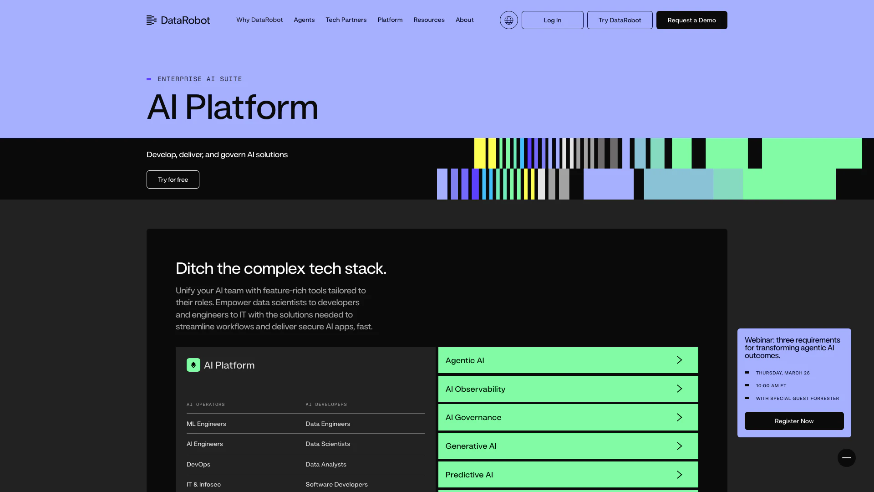
Task: Open the About menu item
Action: pyautogui.click(x=464, y=20)
